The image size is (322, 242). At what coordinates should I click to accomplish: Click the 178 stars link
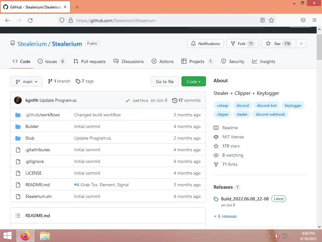(x=231, y=146)
